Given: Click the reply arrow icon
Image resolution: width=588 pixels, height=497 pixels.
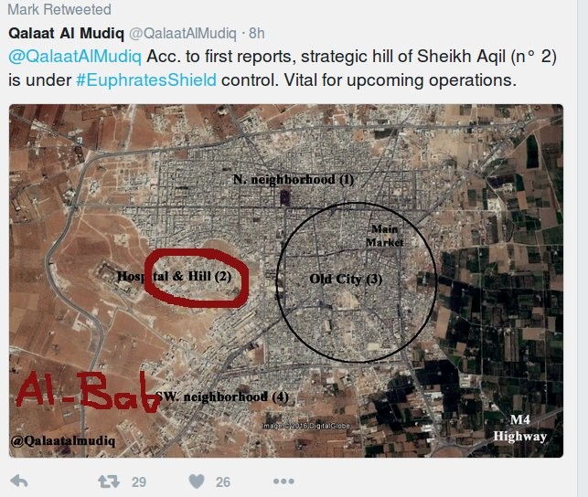Looking at the screenshot, I should tap(19, 481).
